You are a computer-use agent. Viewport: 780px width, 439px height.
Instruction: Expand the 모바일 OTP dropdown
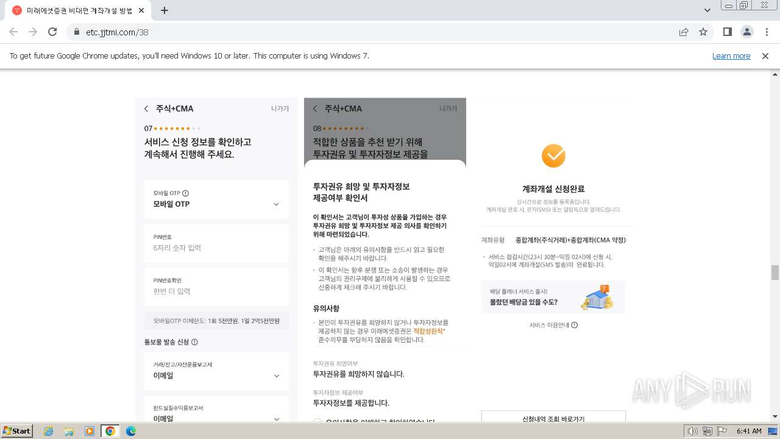pos(216,199)
